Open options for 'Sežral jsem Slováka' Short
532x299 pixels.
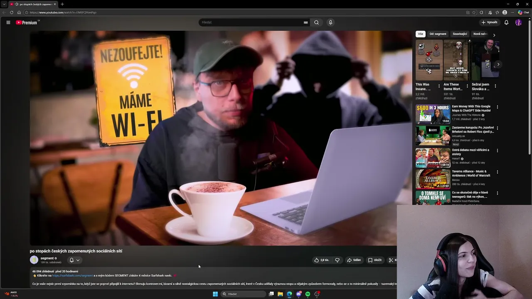coord(495,86)
